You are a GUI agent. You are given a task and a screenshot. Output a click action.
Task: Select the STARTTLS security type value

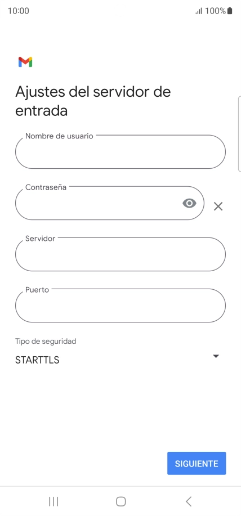point(37,360)
